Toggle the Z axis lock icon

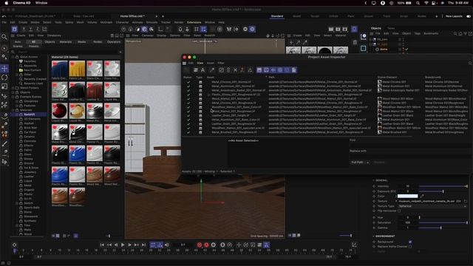[x=38, y=29]
